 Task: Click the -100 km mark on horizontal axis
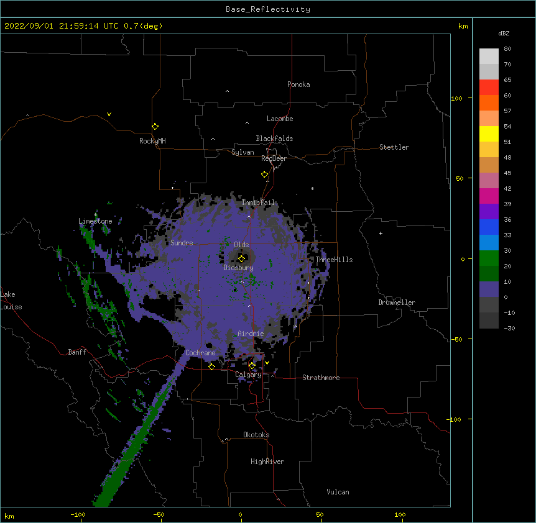[78, 514]
